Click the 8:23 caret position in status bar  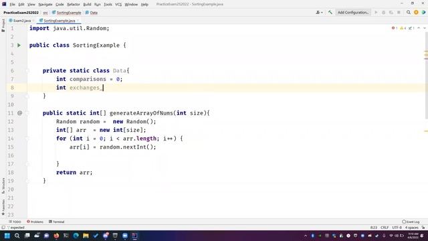click(x=373, y=228)
